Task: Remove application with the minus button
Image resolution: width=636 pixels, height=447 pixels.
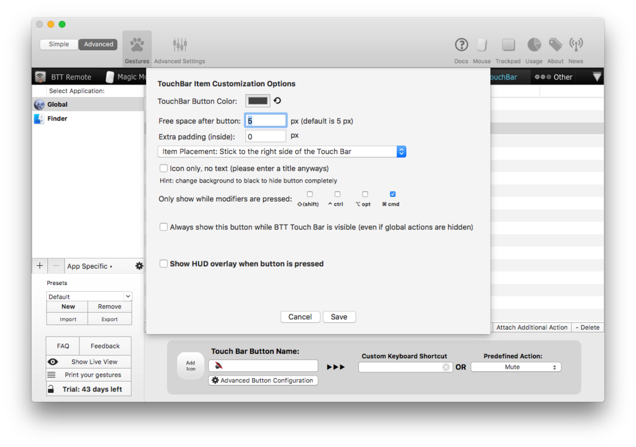Action: [x=56, y=266]
